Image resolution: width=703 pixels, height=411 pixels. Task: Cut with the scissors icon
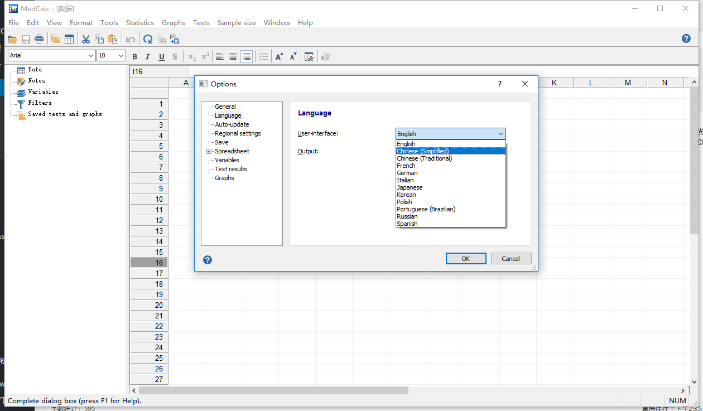coord(86,39)
